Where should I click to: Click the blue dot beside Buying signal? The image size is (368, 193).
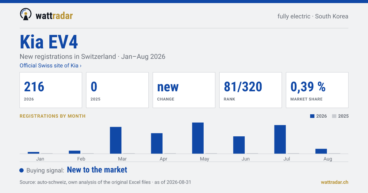pyautogui.click(x=21, y=170)
